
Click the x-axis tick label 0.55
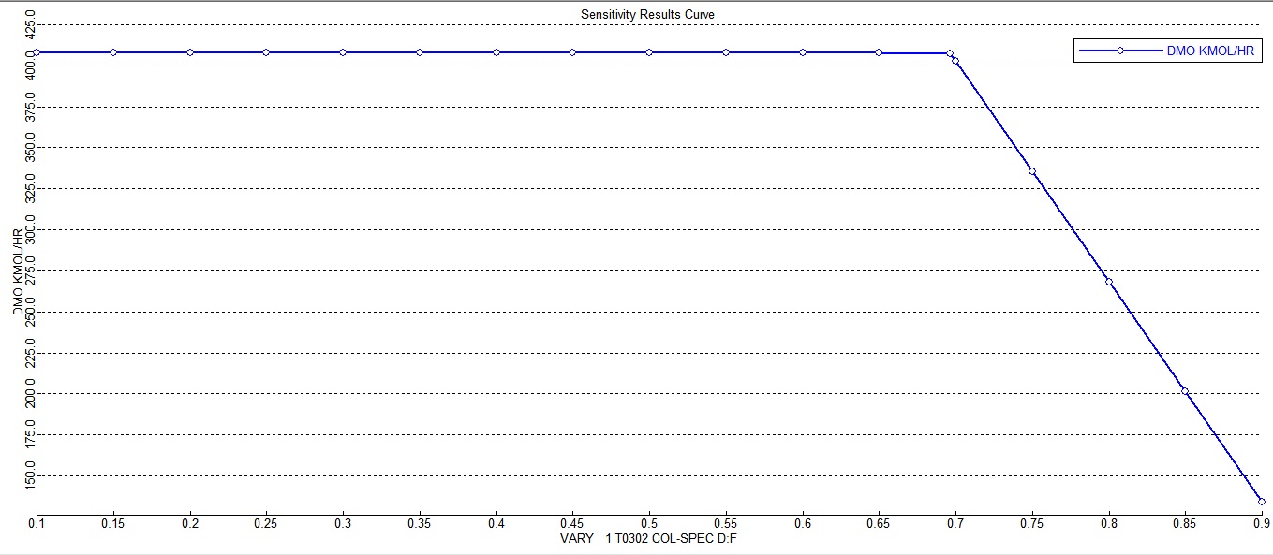(726, 525)
